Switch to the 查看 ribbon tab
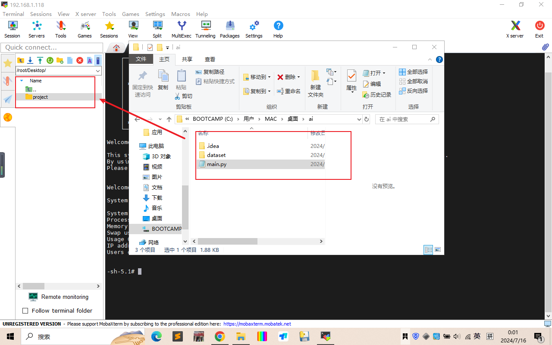This screenshot has height=345, width=552. [x=210, y=60]
